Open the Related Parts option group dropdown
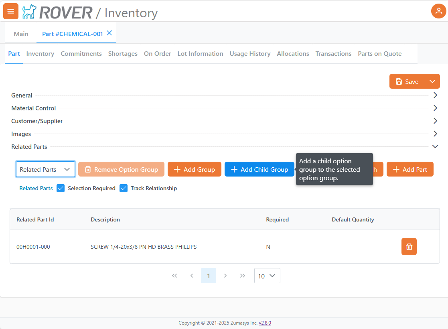448x329 pixels. click(45, 169)
